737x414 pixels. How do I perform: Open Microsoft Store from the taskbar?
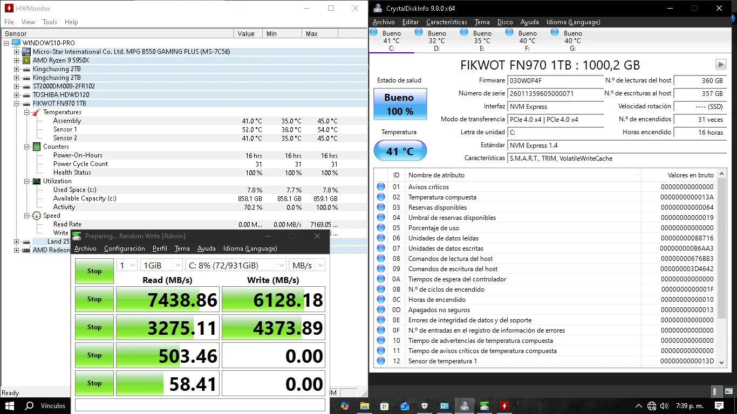(x=385, y=406)
